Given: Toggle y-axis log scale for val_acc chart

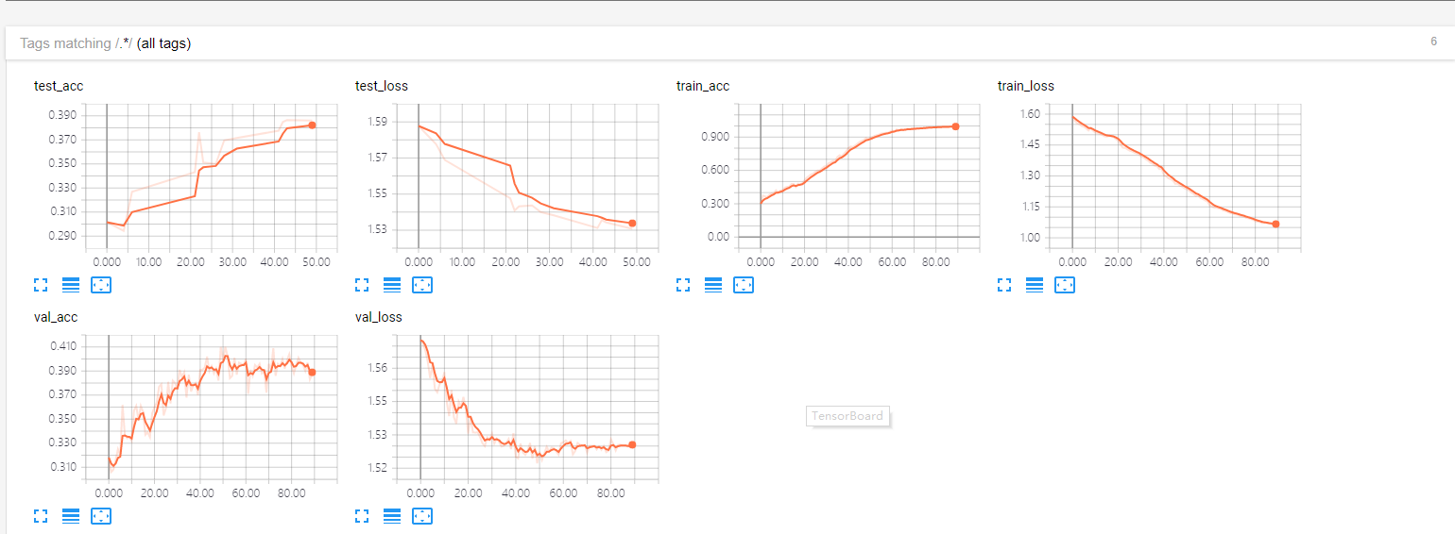Looking at the screenshot, I should [71, 516].
